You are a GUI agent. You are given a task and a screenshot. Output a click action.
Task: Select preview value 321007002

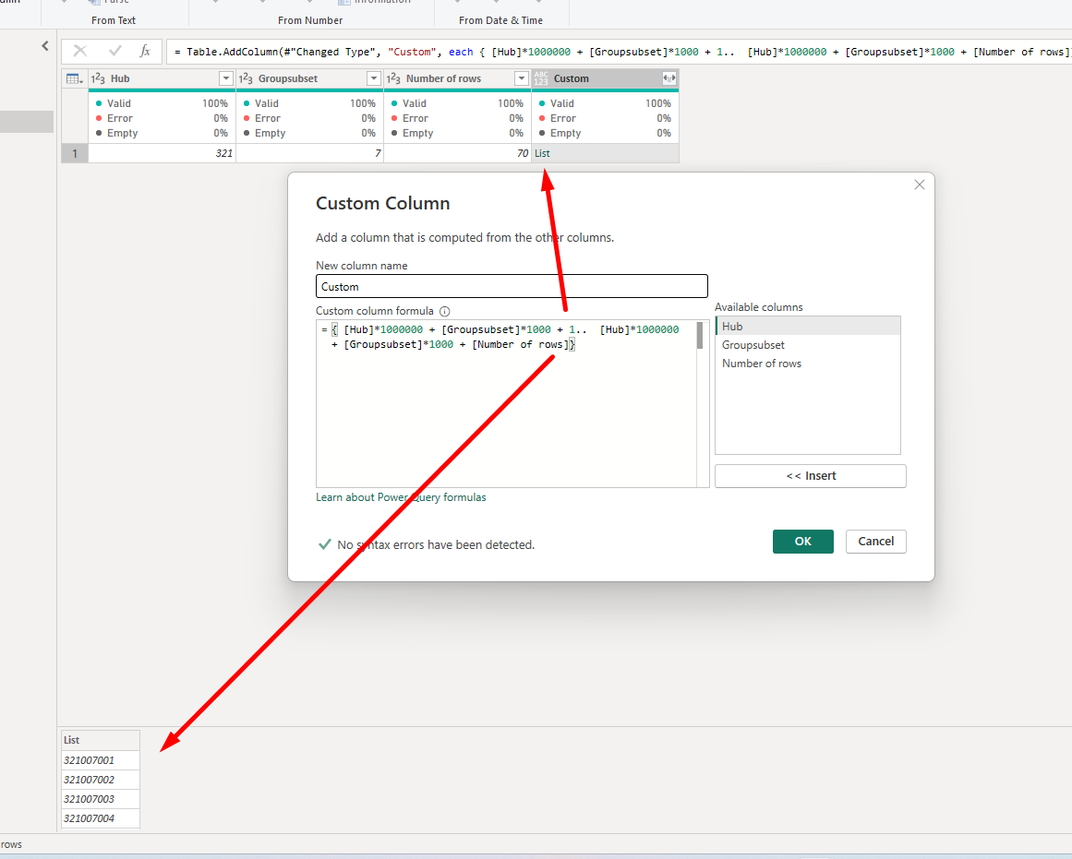pos(101,779)
